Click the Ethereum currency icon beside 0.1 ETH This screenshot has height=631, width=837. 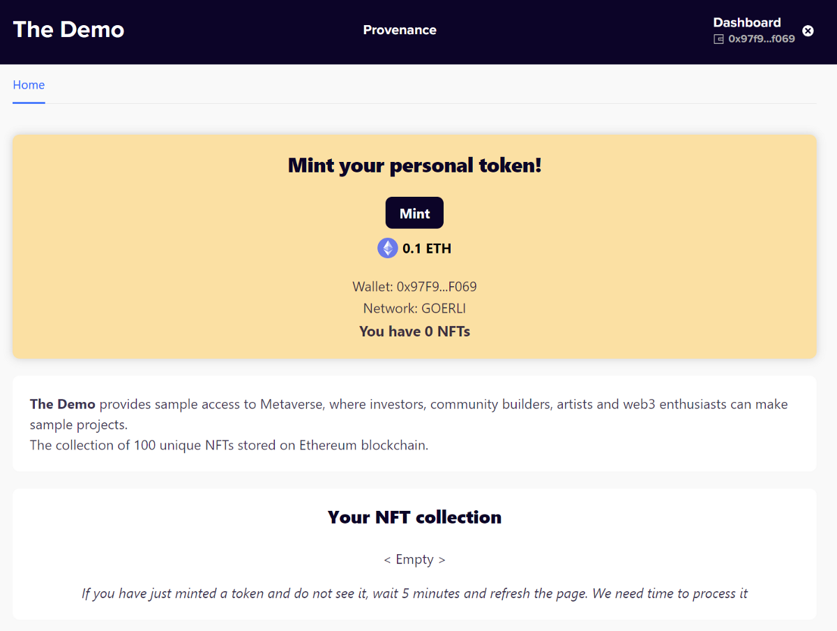[x=387, y=248]
